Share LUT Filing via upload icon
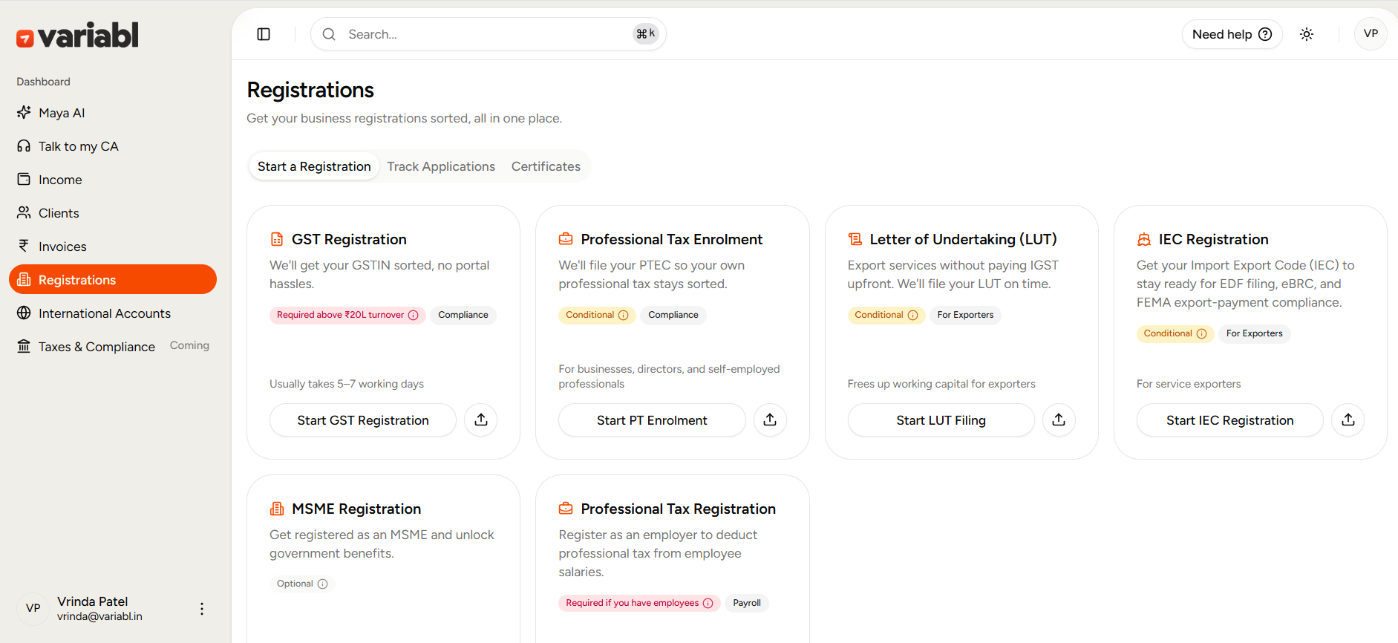This screenshot has width=1398, height=643. pyautogui.click(x=1059, y=420)
